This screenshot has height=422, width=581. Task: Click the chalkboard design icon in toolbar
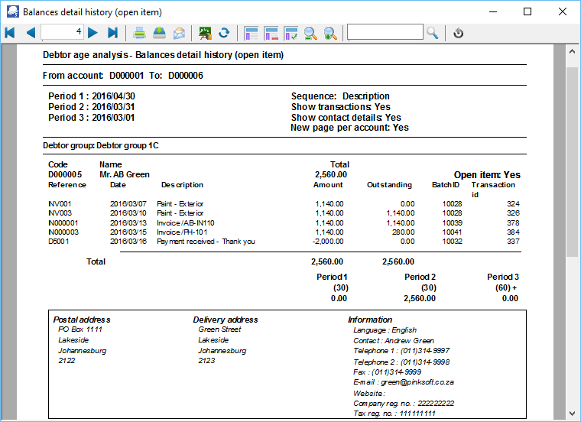coord(205,32)
